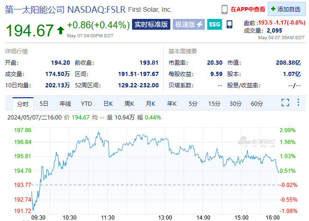Click the chart axis label 193.77
309x221 pixels.
[x=23, y=185]
